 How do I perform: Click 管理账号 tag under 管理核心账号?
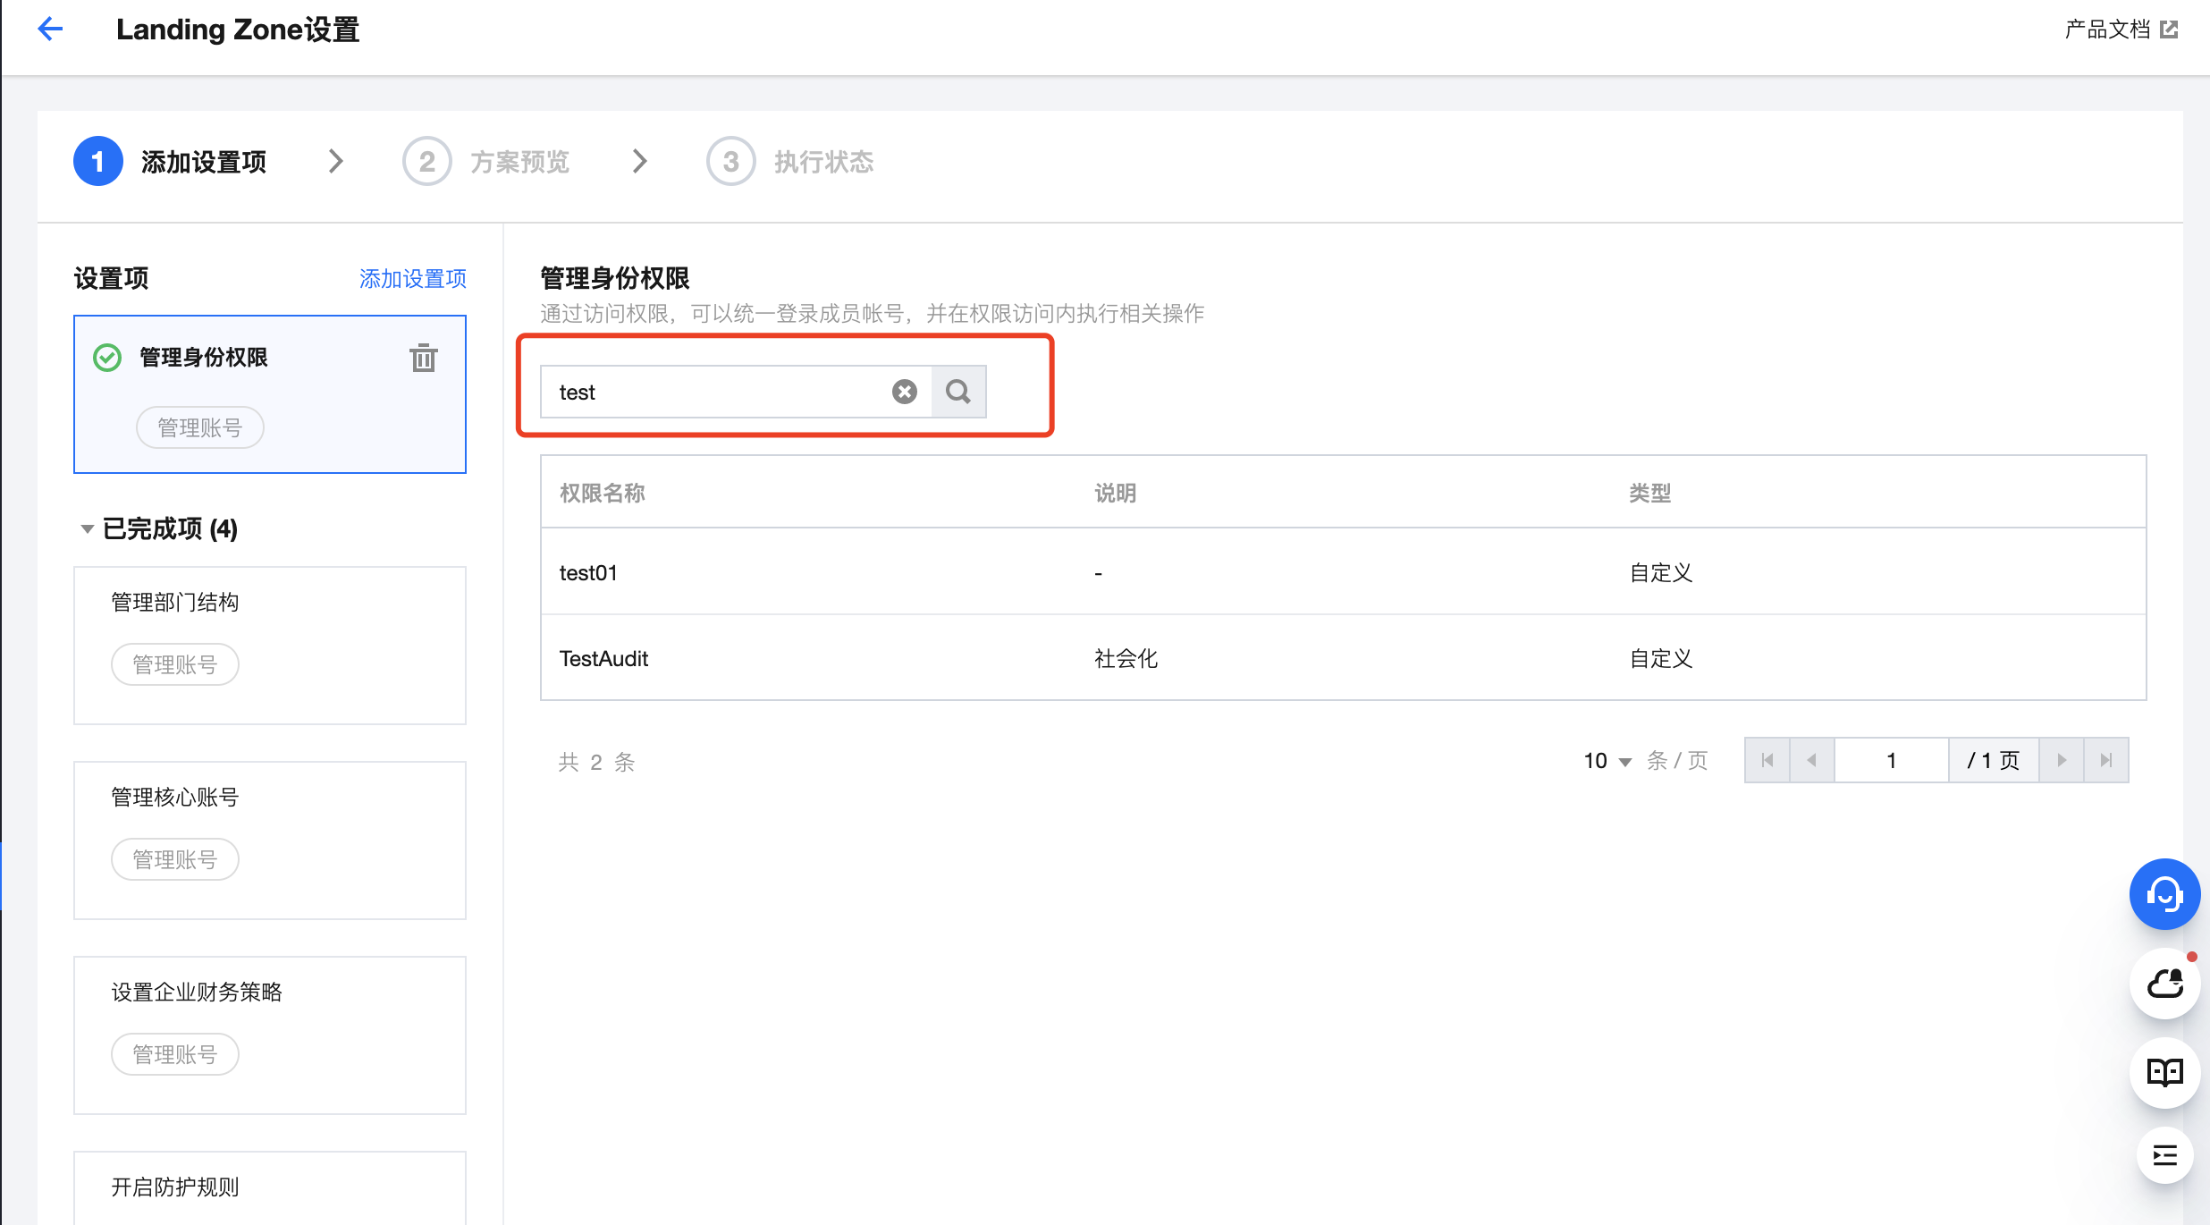click(175, 859)
